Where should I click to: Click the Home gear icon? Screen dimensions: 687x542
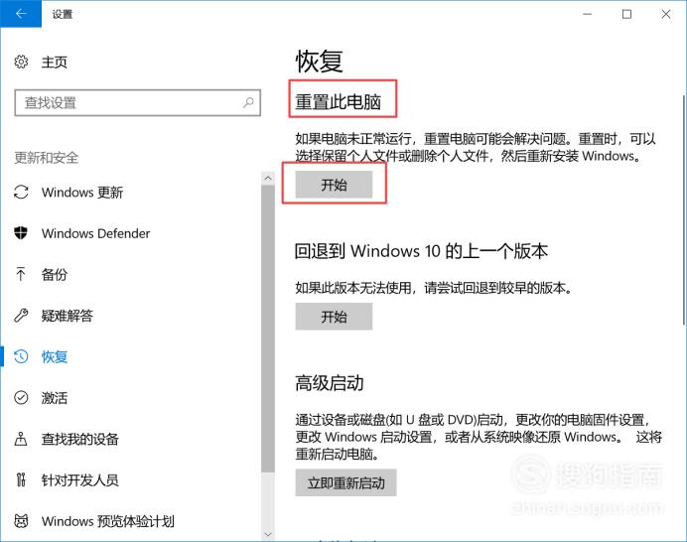[21, 62]
